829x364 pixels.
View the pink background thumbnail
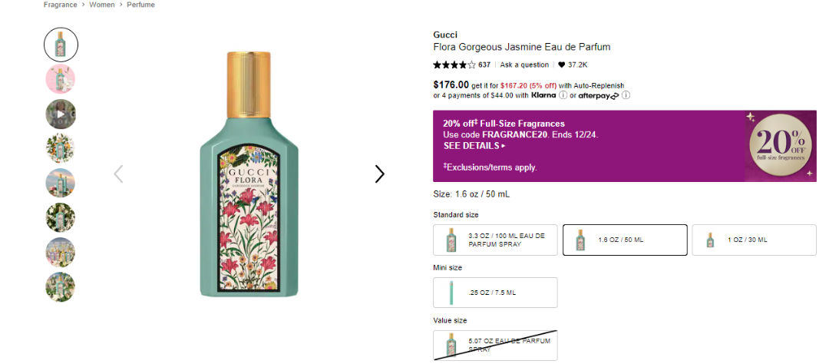pos(60,79)
